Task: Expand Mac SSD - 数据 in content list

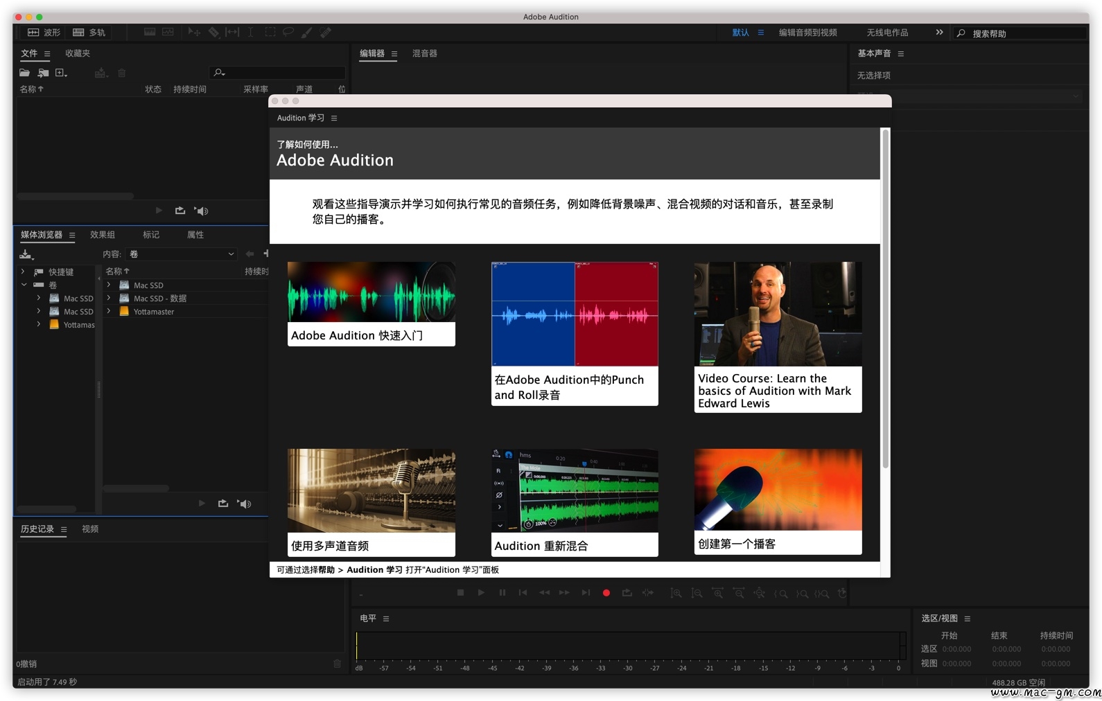Action: 109,298
